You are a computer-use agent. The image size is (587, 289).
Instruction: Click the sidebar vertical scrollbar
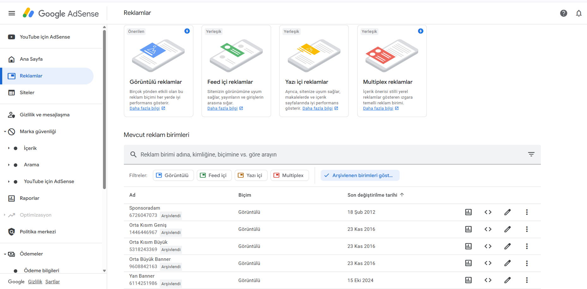[x=104, y=109]
